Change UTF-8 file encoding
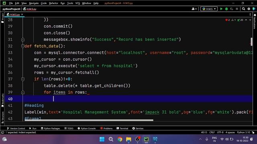The height and width of the screenshot is (144, 257). [x=220, y=132]
